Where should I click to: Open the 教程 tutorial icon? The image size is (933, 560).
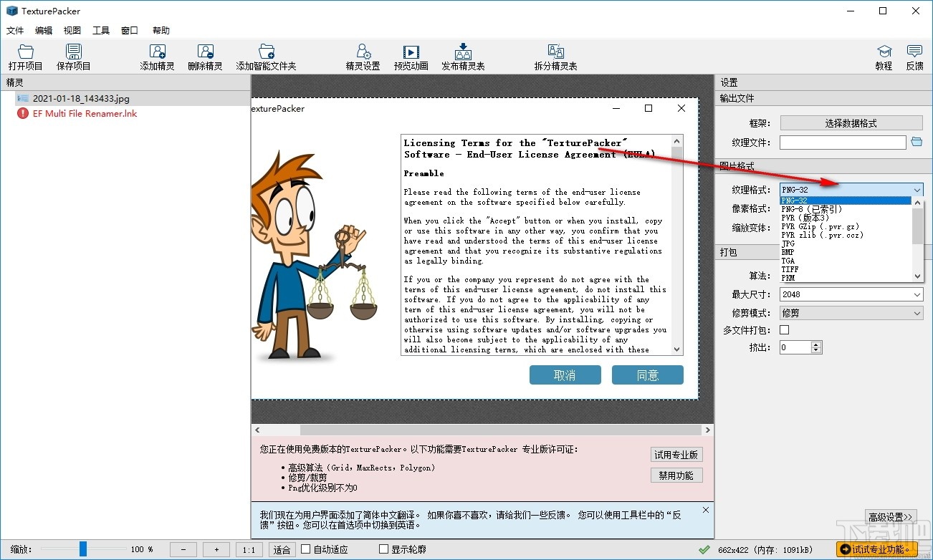pyautogui.click(x=884, y=57)
